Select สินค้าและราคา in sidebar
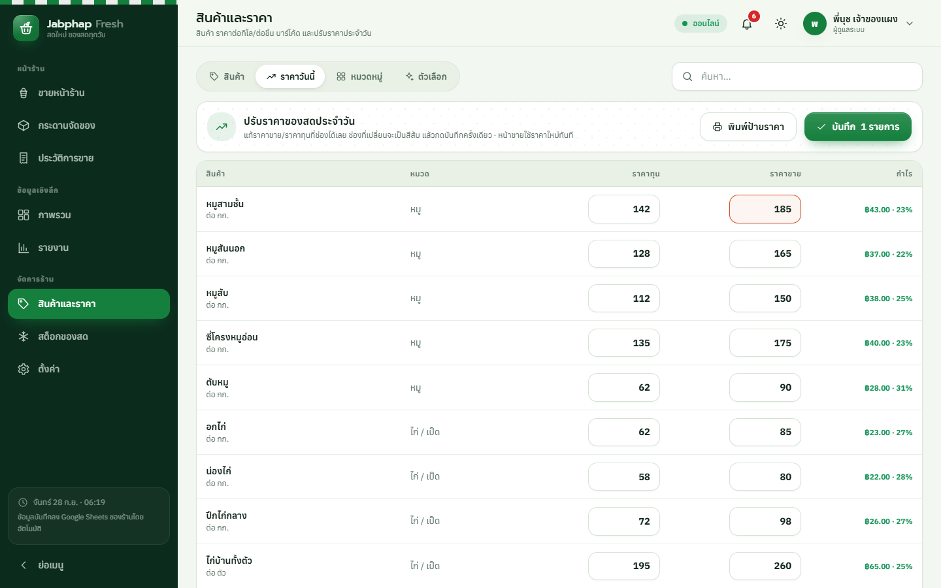The width and height of the screenshot is (941, 588). click(x=89, y=304)
